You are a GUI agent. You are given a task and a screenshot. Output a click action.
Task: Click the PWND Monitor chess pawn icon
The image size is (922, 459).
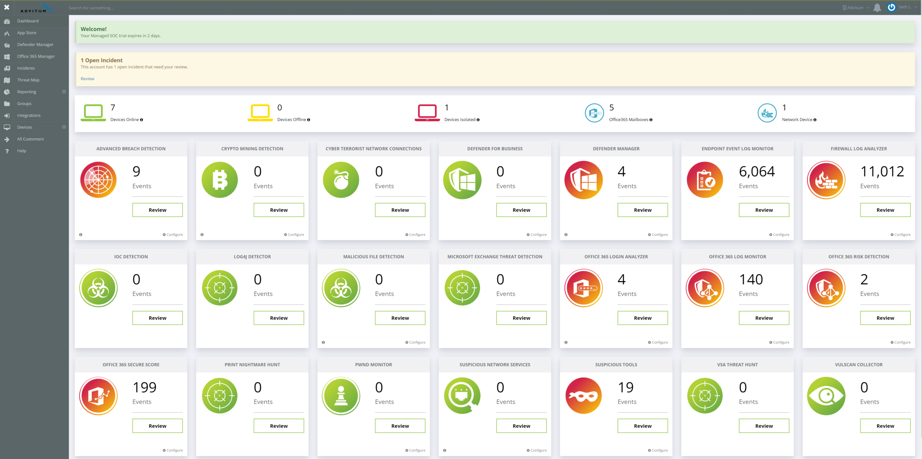pyautogui.click(x=341, y=396)
